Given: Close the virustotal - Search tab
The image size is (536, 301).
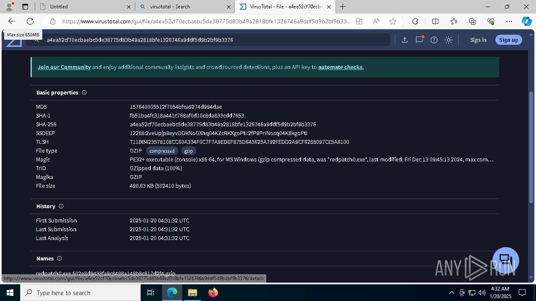Looking at the screenshot, I should pos(229,7).
